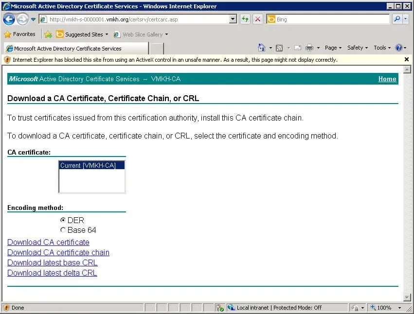Stop loading with the red X icon
Viewport: 414px width, 314px height.
(258, 19)
